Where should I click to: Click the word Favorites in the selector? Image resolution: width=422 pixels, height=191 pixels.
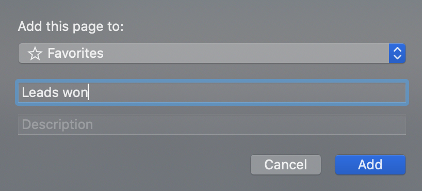[75, 53]
